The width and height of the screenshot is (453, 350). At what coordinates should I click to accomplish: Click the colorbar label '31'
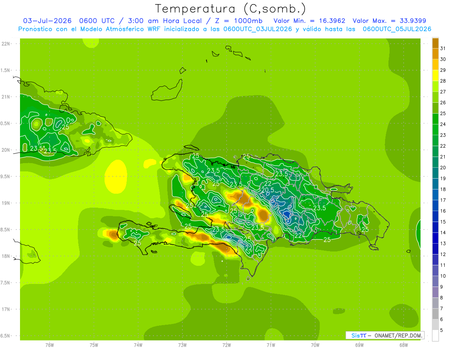click(443, 48)
